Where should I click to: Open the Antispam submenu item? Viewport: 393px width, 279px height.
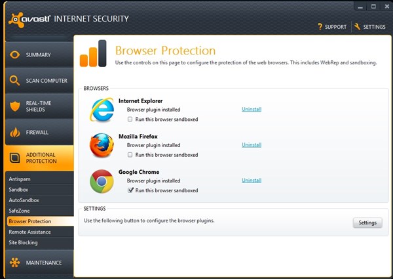[20, 179]
